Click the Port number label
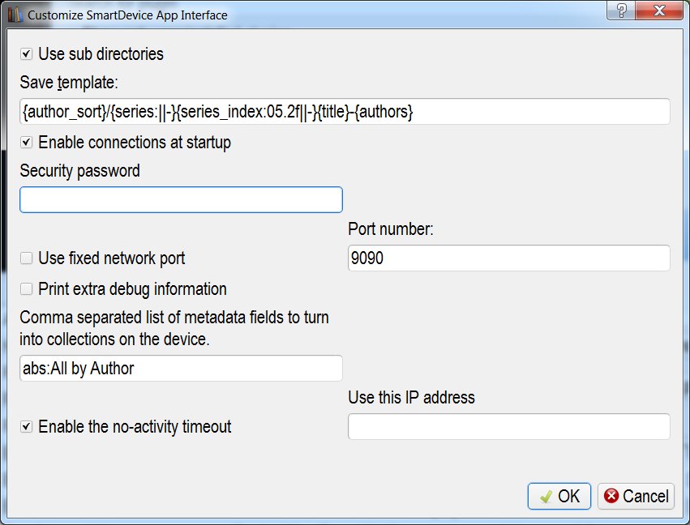The height and width of the screenshot is (525, 690). pos(391,229)
